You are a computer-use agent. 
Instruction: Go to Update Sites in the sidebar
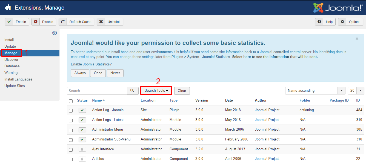point(15,86)
